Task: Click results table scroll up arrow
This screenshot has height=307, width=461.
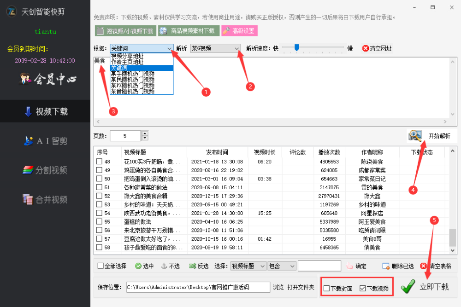Action: tap(453, 151)
